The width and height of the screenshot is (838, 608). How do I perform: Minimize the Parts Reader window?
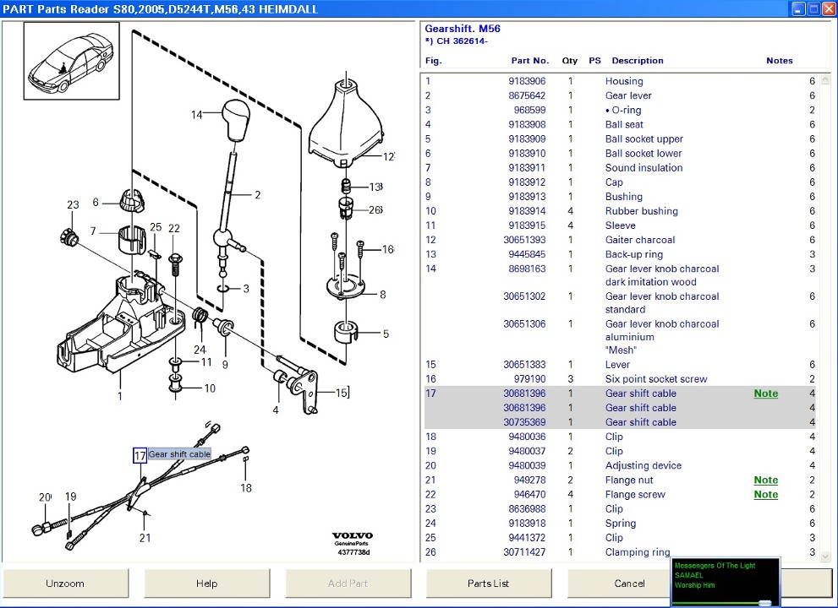pyautogui.click(x=798, y=9)
